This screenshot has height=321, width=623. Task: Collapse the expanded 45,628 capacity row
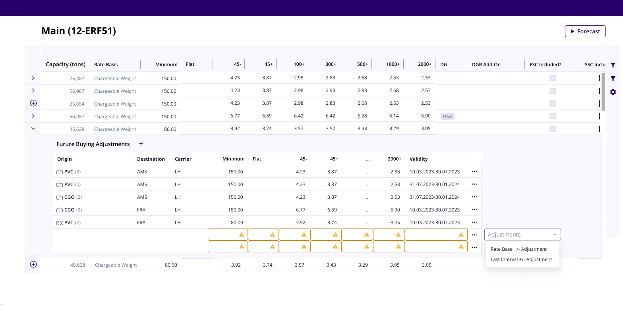click(33, 129)
